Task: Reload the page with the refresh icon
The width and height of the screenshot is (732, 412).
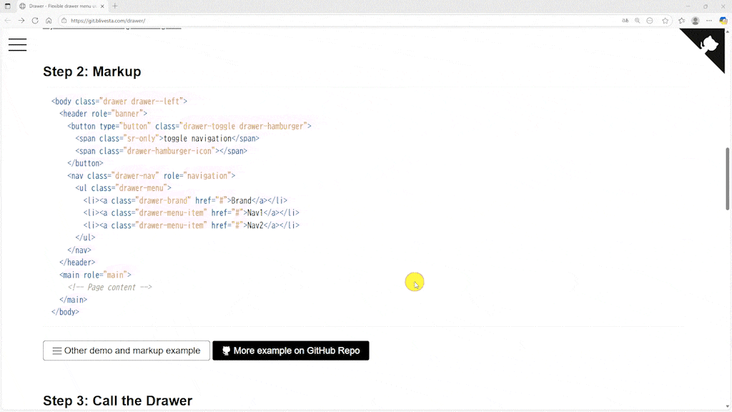Action: (x=35, y=21)
